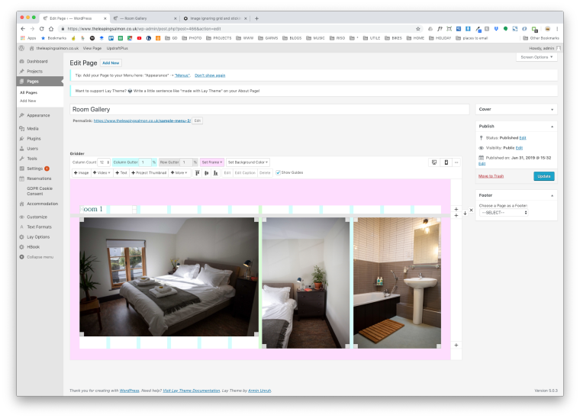Screen dimensions: 580x418
Task: Open the Media sidebar menu
Action: tap(33, 128)
